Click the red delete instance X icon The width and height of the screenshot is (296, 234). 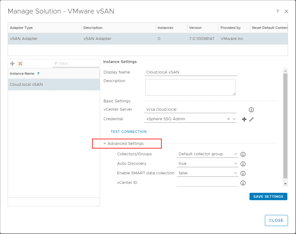(20, 64)
